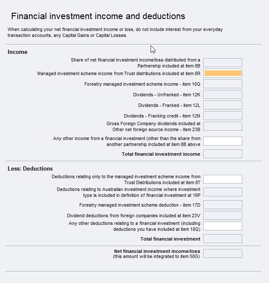
Task: Click the Income section heading
Action: 17,52
